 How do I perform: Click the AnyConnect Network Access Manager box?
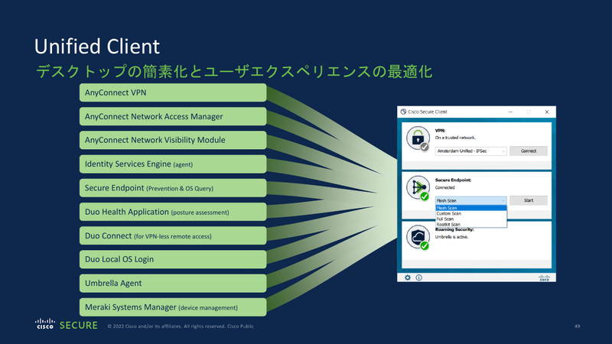[173, 116]
